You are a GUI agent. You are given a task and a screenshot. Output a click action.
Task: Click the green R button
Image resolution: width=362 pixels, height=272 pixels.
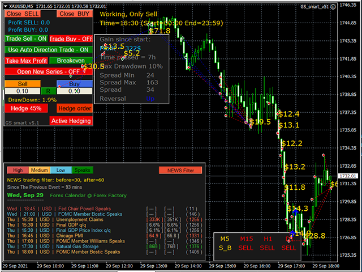(x=48, y=91)
